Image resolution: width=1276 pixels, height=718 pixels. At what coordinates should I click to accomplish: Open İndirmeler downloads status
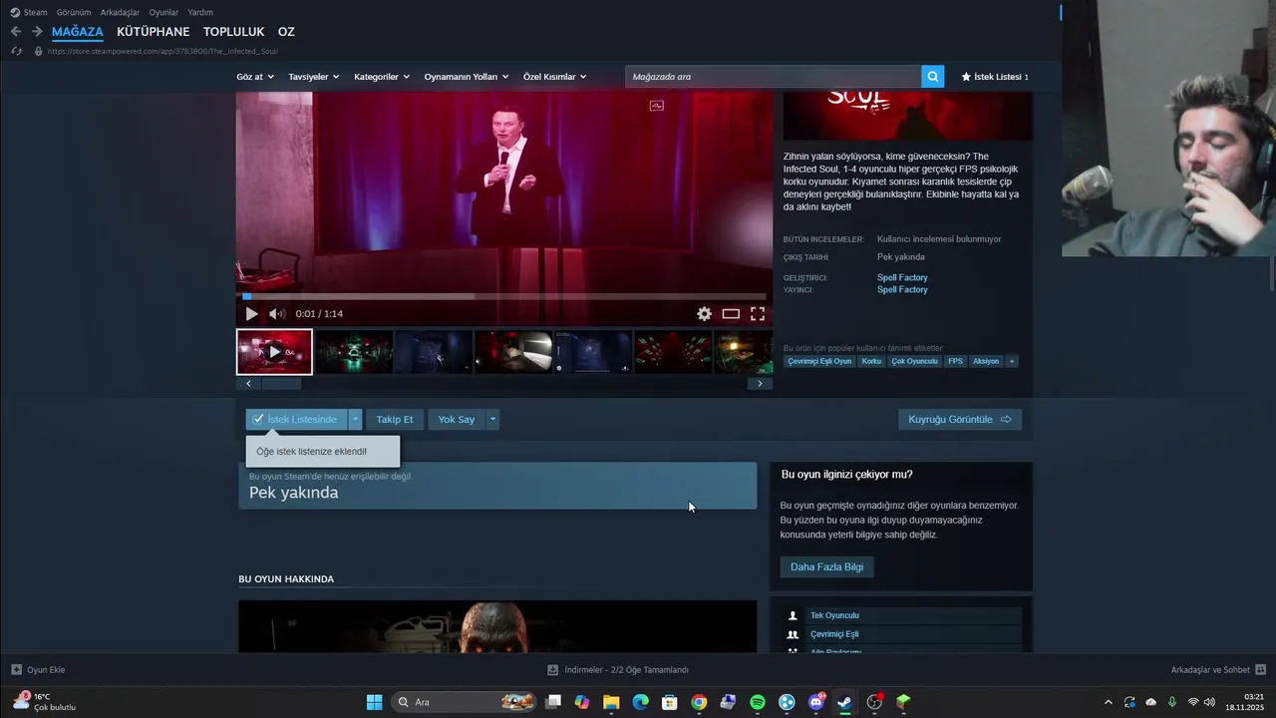618,670
